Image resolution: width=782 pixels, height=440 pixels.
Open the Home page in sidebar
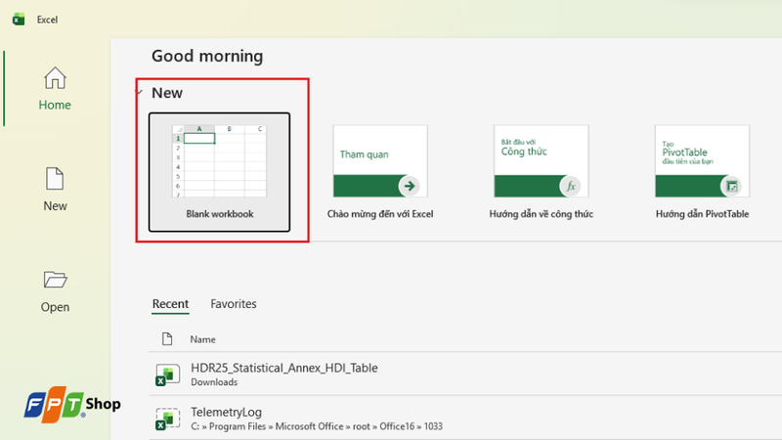pos(55,88)
